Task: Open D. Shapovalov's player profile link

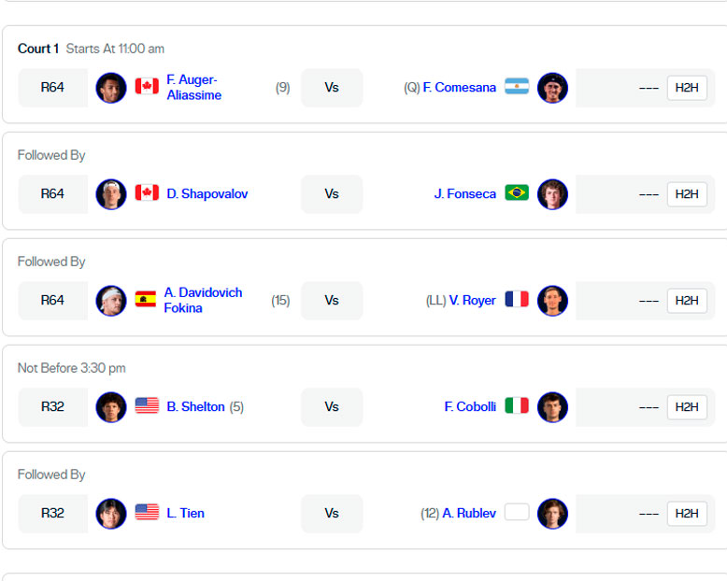Action: [207, 194]
